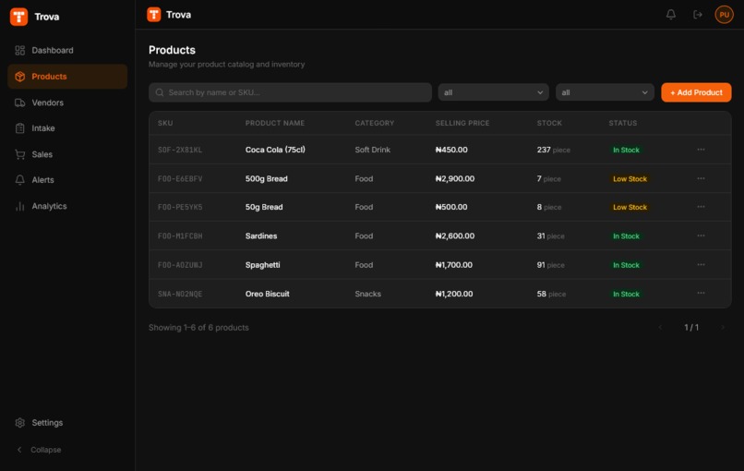Image resolution: width=744 pixels, height=471 pixels.
Task: Select 50g Bread product name
Action: (264, 207)
